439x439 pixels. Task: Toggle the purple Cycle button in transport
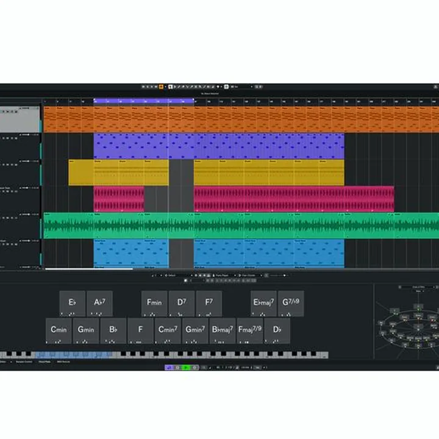click(169, 367)
